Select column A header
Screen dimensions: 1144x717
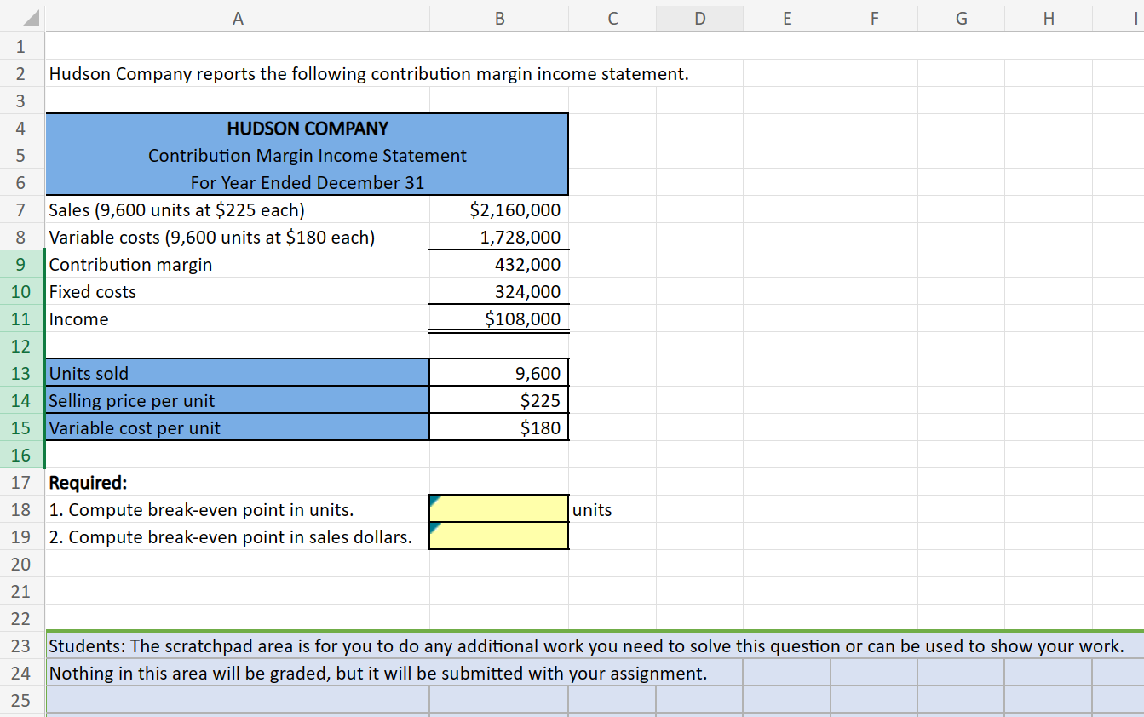pyautogui.click(x=238, y=18)
